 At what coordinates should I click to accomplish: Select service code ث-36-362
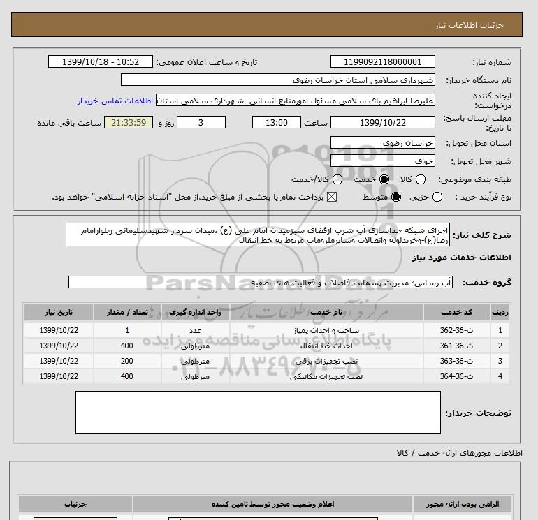click(x=456, y=330)
